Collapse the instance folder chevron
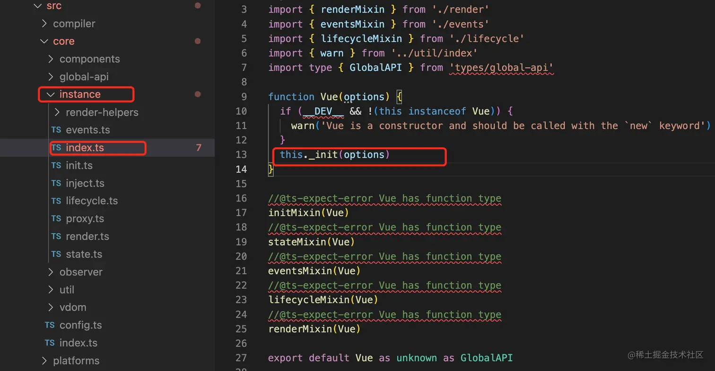Image resolution: width=715 pixels, height=371 pixels. (51, 94)
